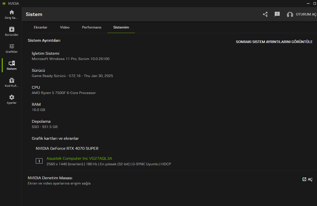Click Asustek Computer Inc VG27AQL3A link
This screenshot has width=317, height=206.
pos(79,158)
